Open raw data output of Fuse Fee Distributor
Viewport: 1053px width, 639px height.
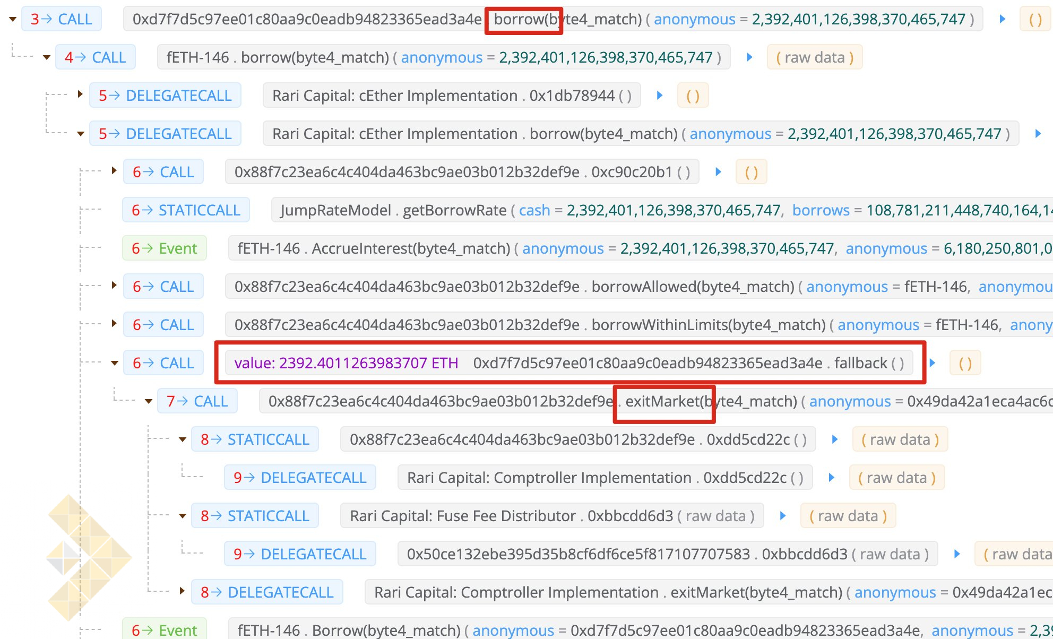pos(848,516)
